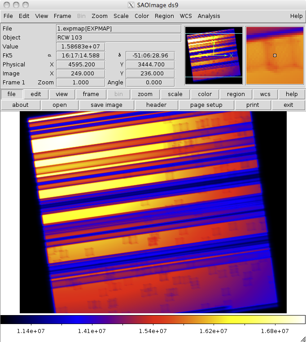This screenshot has height=342, width=306.
Task: Click the 'about' button
Action: click(x=20, y=105)
